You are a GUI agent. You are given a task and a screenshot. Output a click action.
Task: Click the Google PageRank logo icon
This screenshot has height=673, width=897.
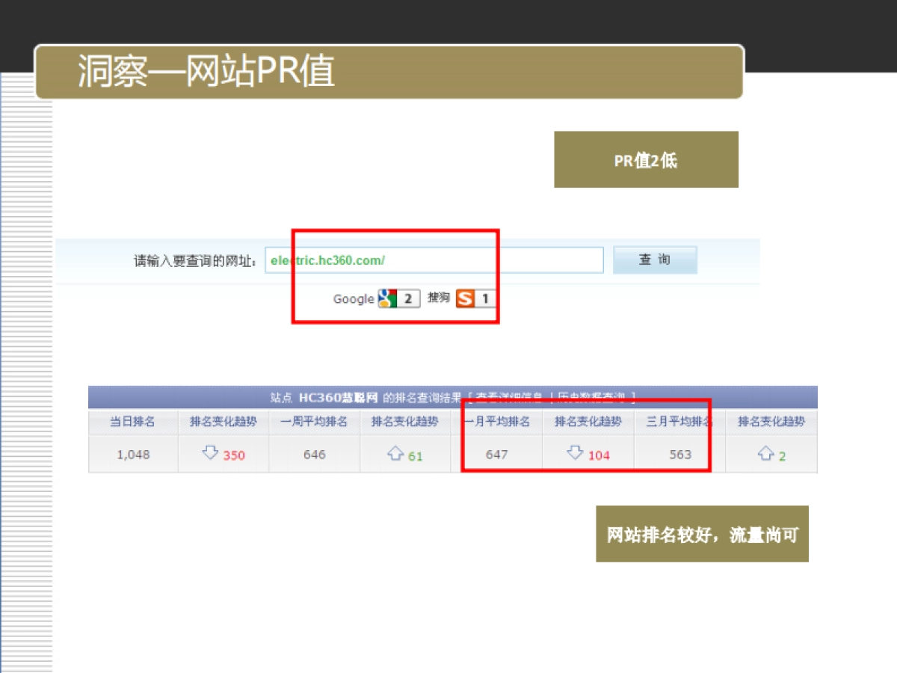point(386,298)
